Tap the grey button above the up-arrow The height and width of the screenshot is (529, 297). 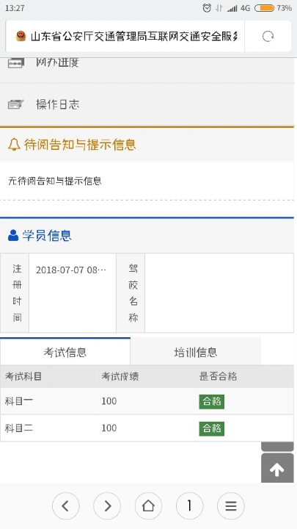[x=277, y=446]
